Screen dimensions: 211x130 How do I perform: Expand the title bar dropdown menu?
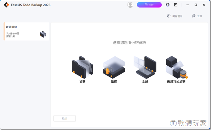pos(176,5)
